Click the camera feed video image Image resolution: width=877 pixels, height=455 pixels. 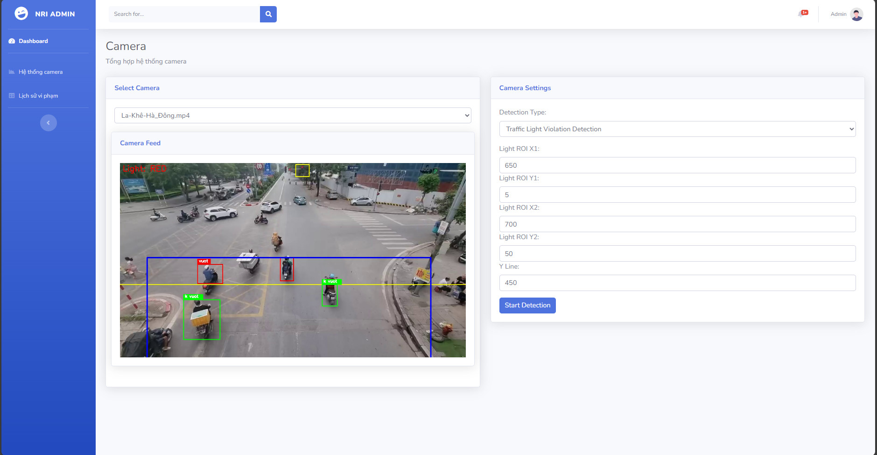293,260
